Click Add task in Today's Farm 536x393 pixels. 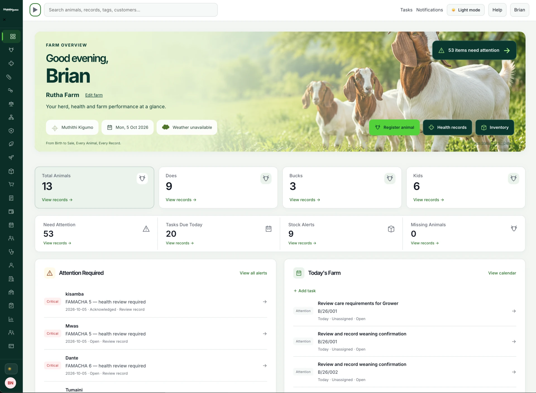tap(305, 291)
